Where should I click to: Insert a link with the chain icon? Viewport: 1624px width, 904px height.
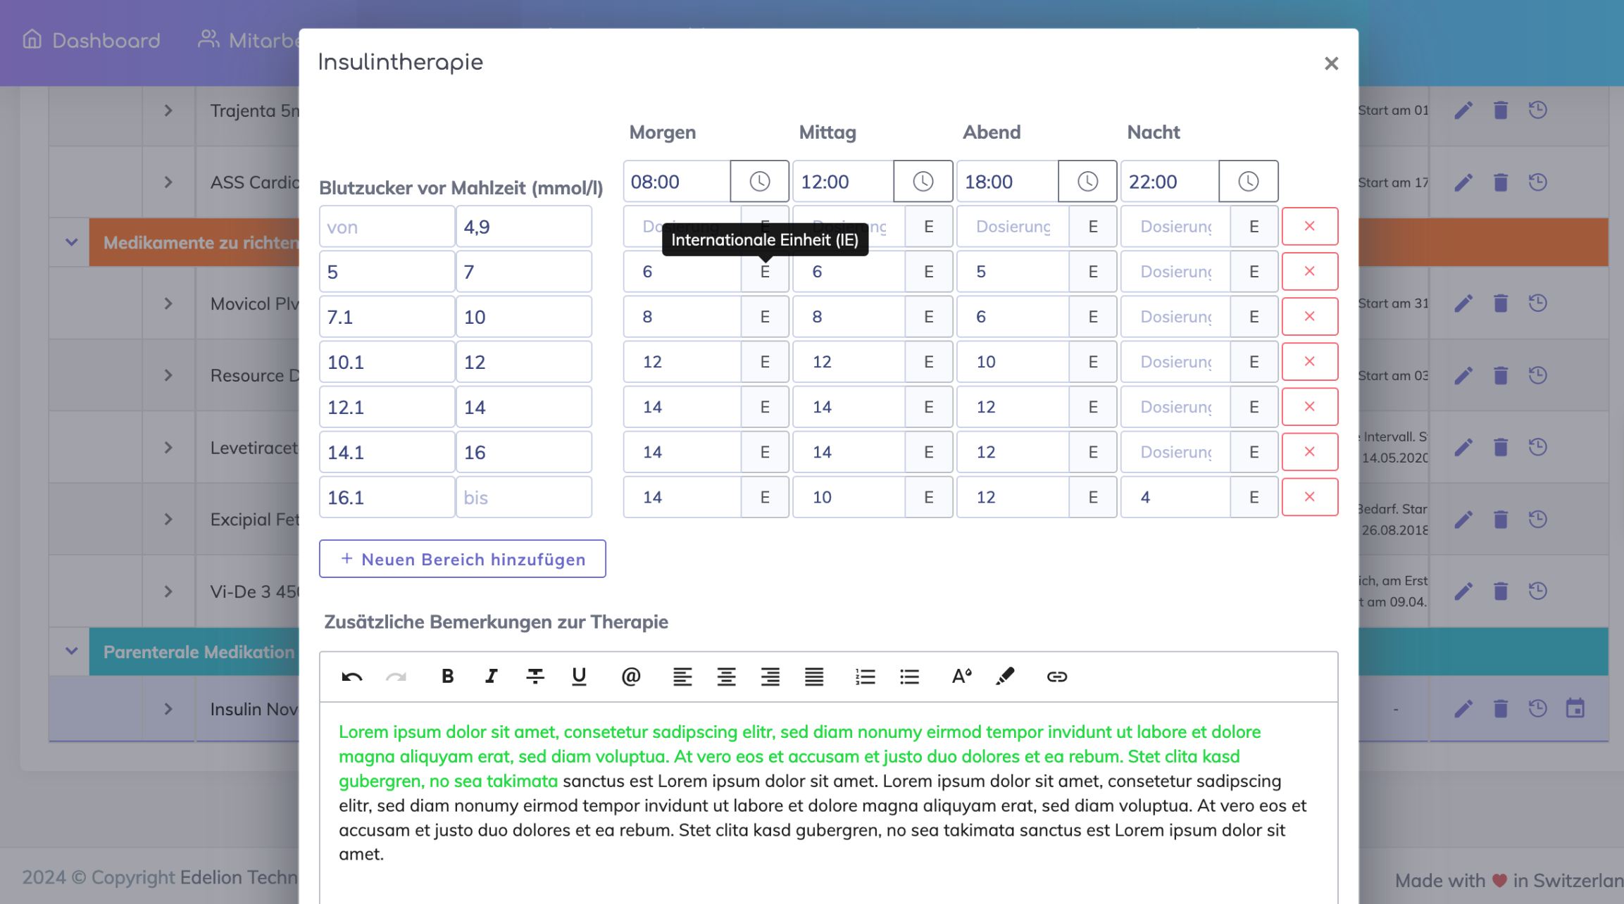click(1056, 677)
